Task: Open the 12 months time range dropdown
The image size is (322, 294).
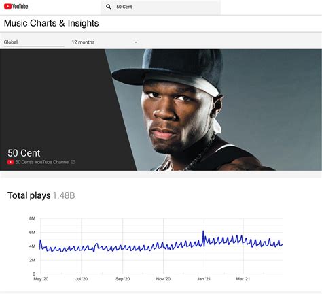Action: pos(105,42)
